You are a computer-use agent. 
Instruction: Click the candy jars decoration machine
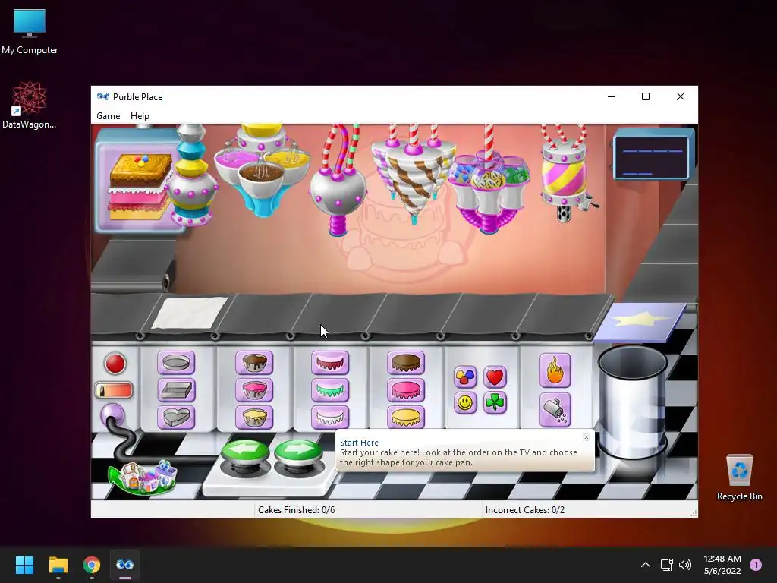click(489, 191)
